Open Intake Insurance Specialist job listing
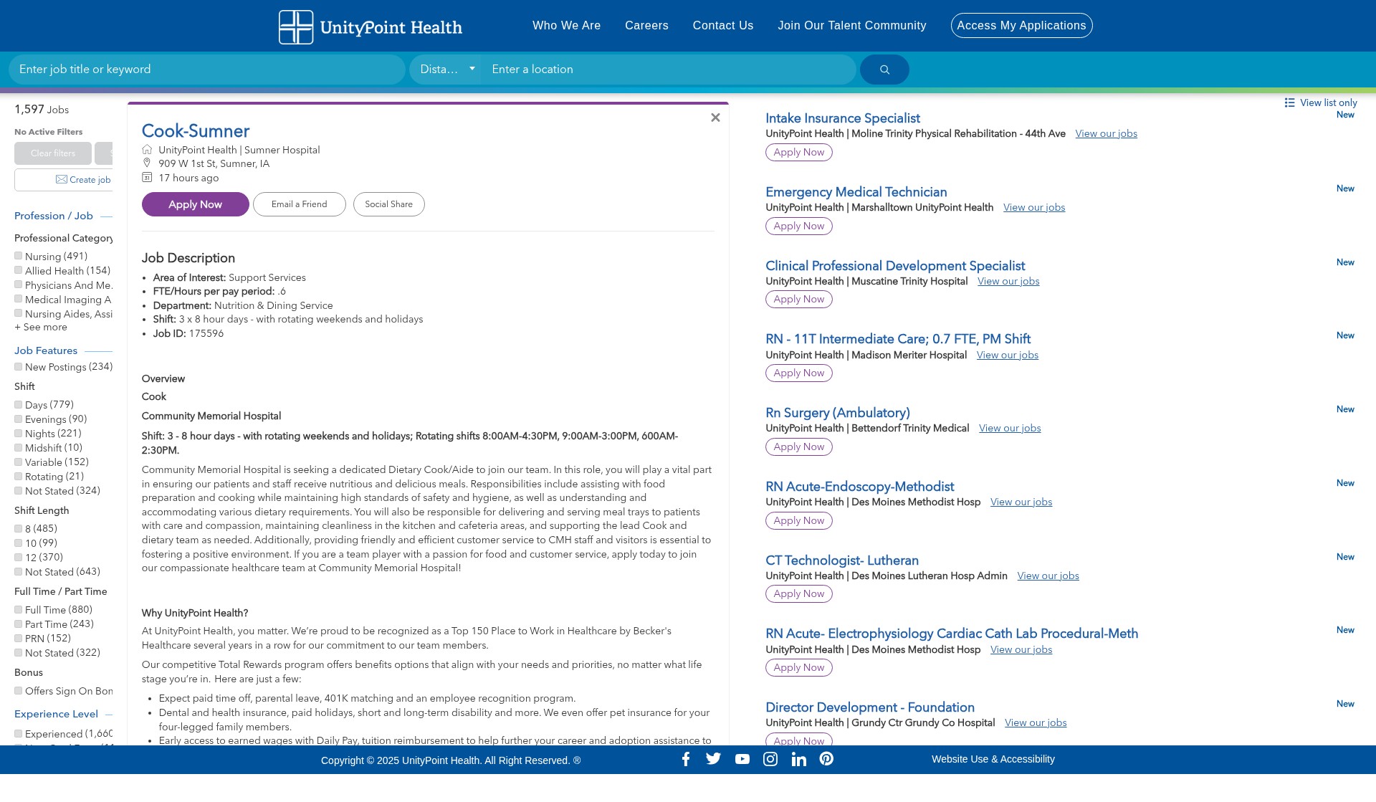The image size is (1376, 802). click(x=843, y=118)
